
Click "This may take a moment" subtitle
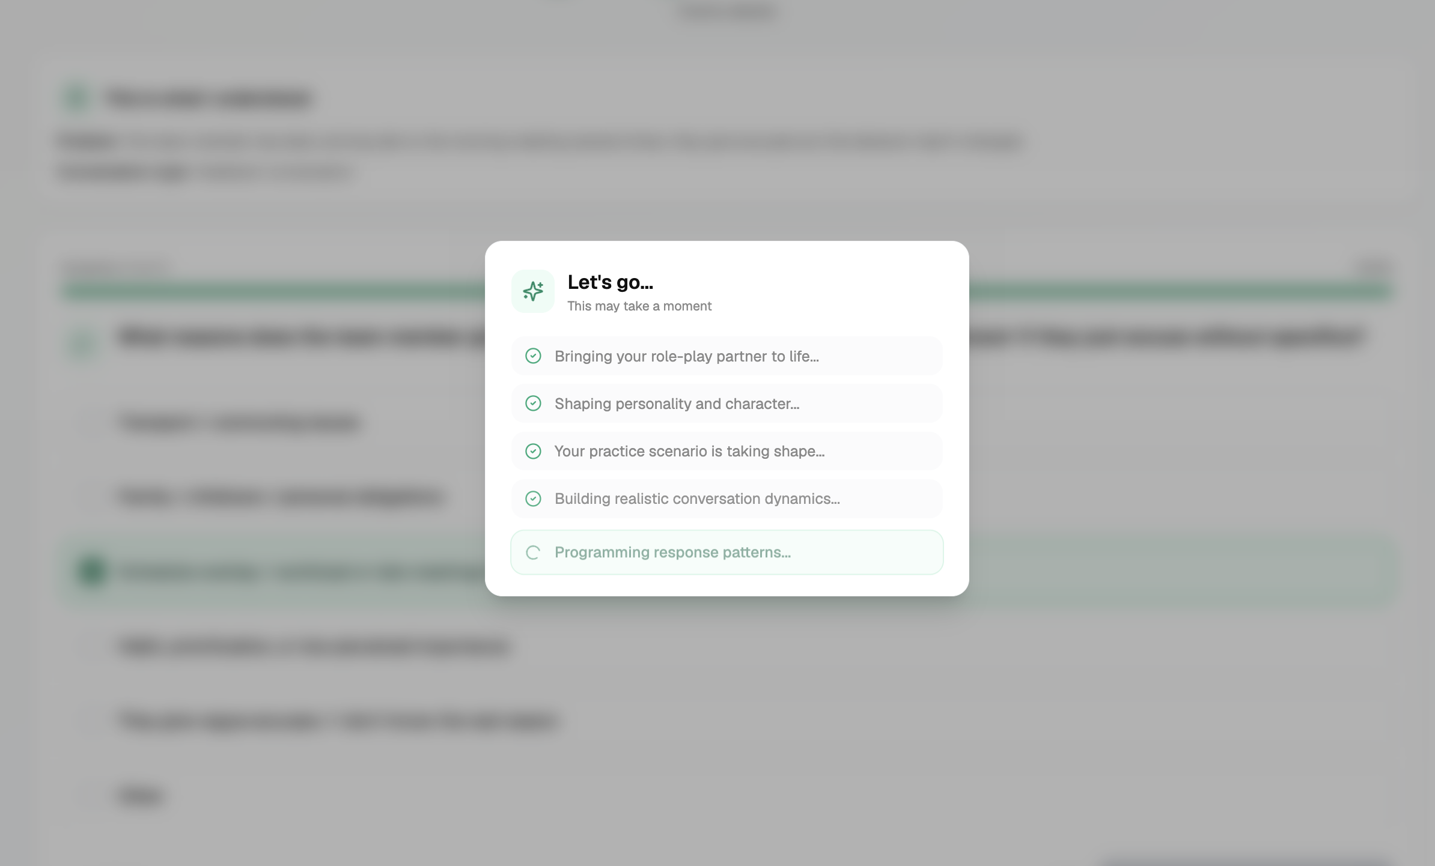[639, 306]
